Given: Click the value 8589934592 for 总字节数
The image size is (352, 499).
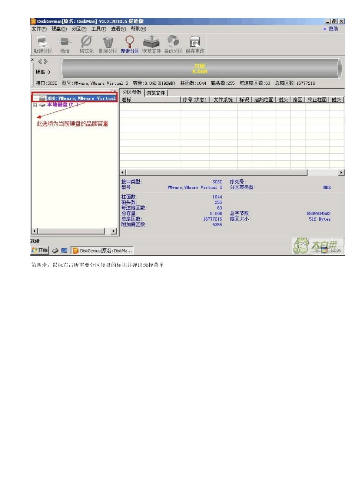Looking at the screenshot, I should point(319,213).
